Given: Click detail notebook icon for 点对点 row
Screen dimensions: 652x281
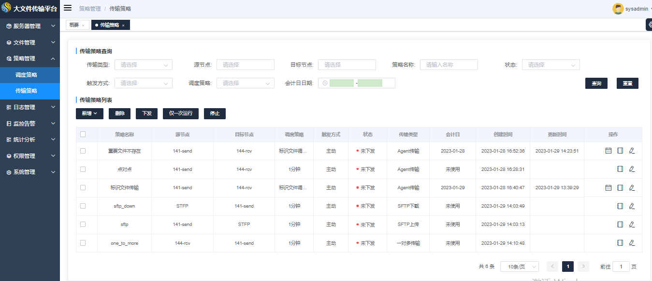Looking at the screenshot, I should coord(620,169).
